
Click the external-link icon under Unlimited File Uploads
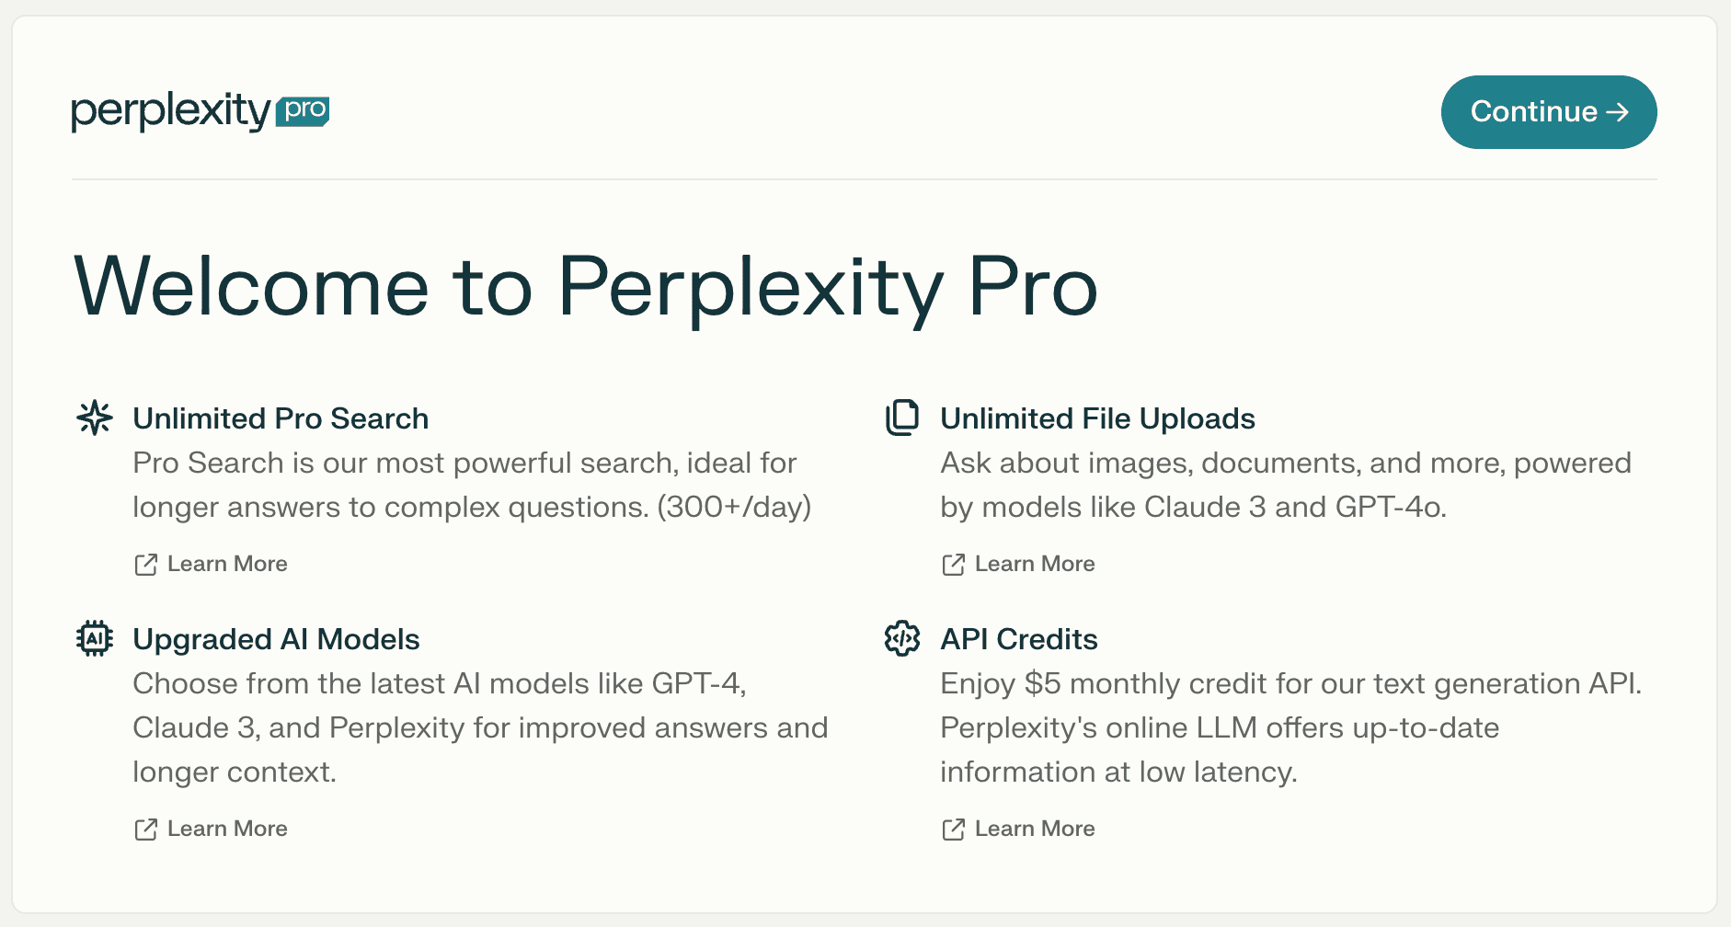pos(953,564)
